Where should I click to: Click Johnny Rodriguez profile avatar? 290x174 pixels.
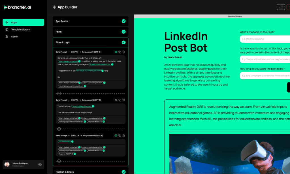7,164
